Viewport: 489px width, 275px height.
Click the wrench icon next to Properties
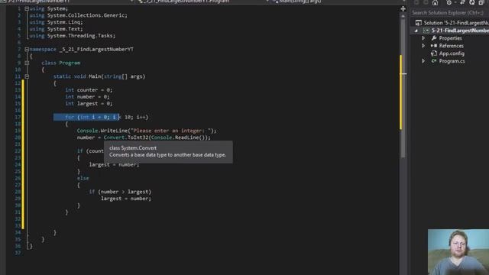[434, 38]
